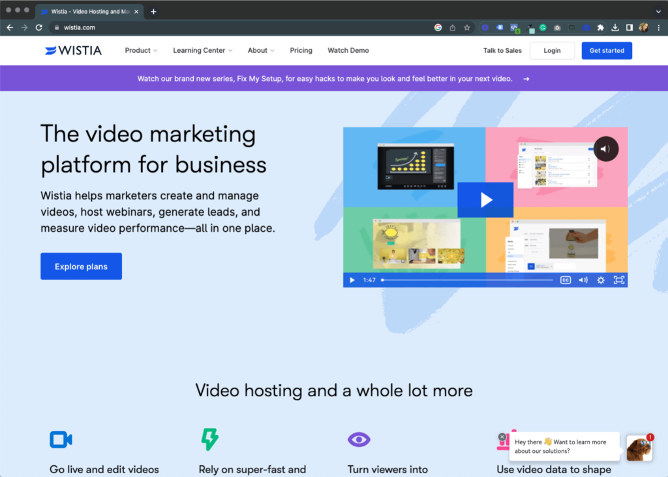Toggle closed captions on the video
The height and width of the screenshot is (477, 668).
click(x=566, y=280)
